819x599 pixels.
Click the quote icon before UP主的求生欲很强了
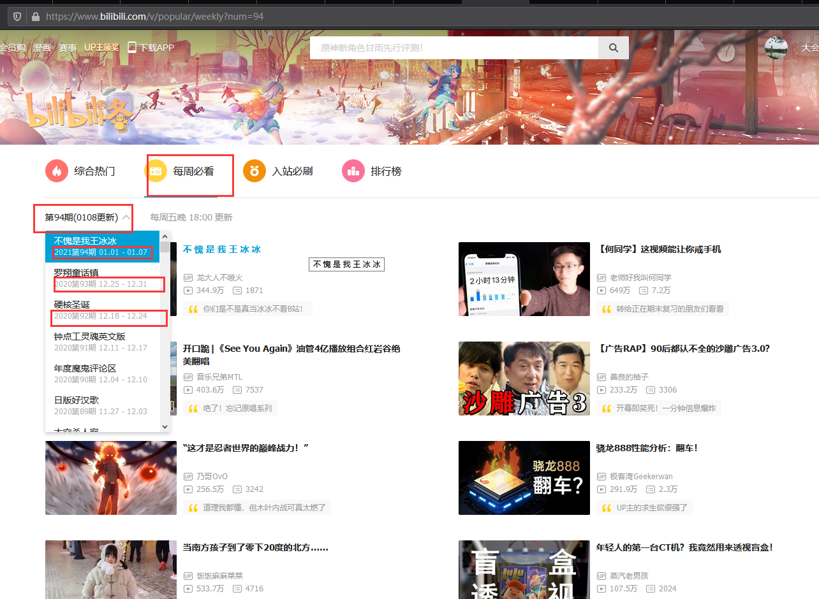[607, 508]
